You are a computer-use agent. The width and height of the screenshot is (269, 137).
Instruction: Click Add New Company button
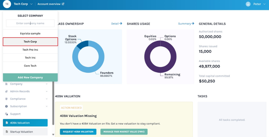coord(30,78)
